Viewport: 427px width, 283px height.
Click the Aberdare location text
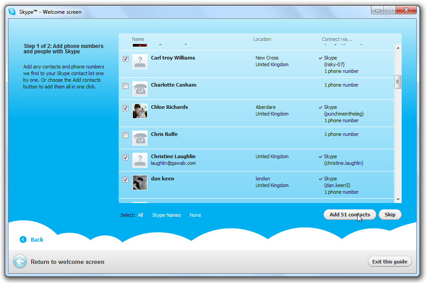pos(266,107)
